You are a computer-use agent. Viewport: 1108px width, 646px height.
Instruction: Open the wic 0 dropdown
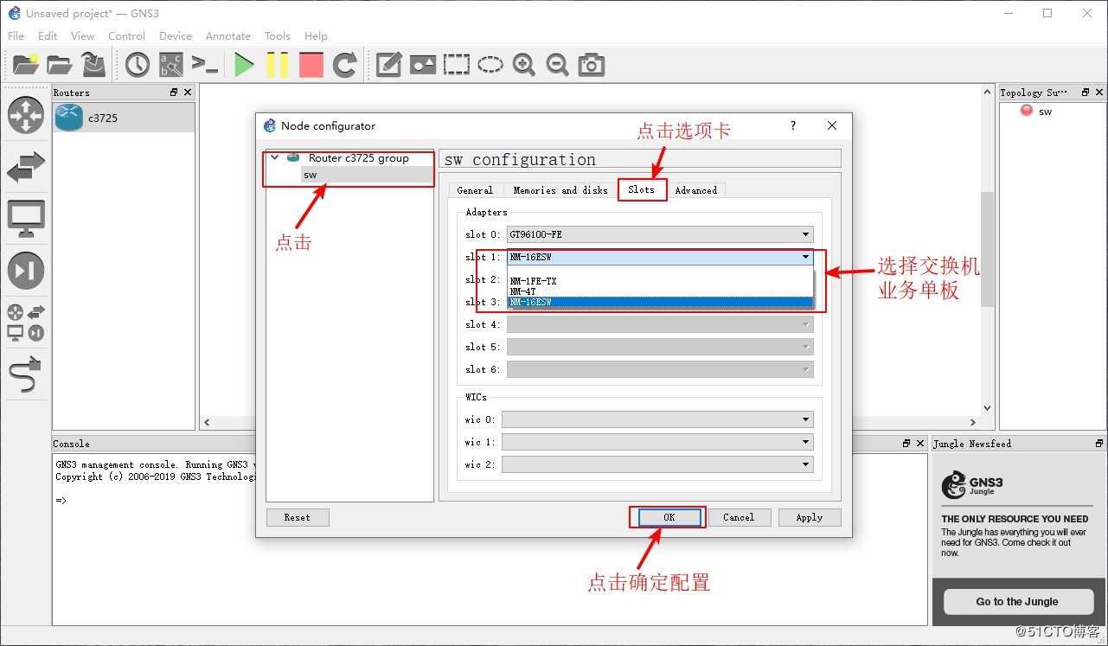(x=657, y=419)
